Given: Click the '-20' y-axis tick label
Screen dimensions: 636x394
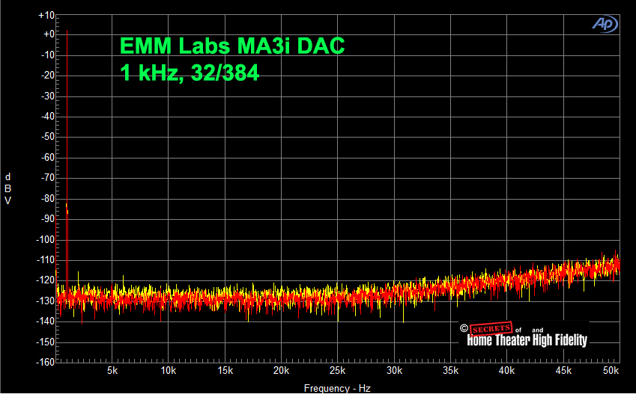Looking at the screenshot, I should point(47,76).
